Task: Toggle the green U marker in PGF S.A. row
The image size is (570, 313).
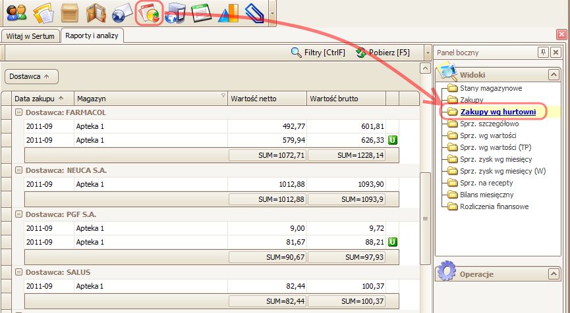Action: click(393, 242)
